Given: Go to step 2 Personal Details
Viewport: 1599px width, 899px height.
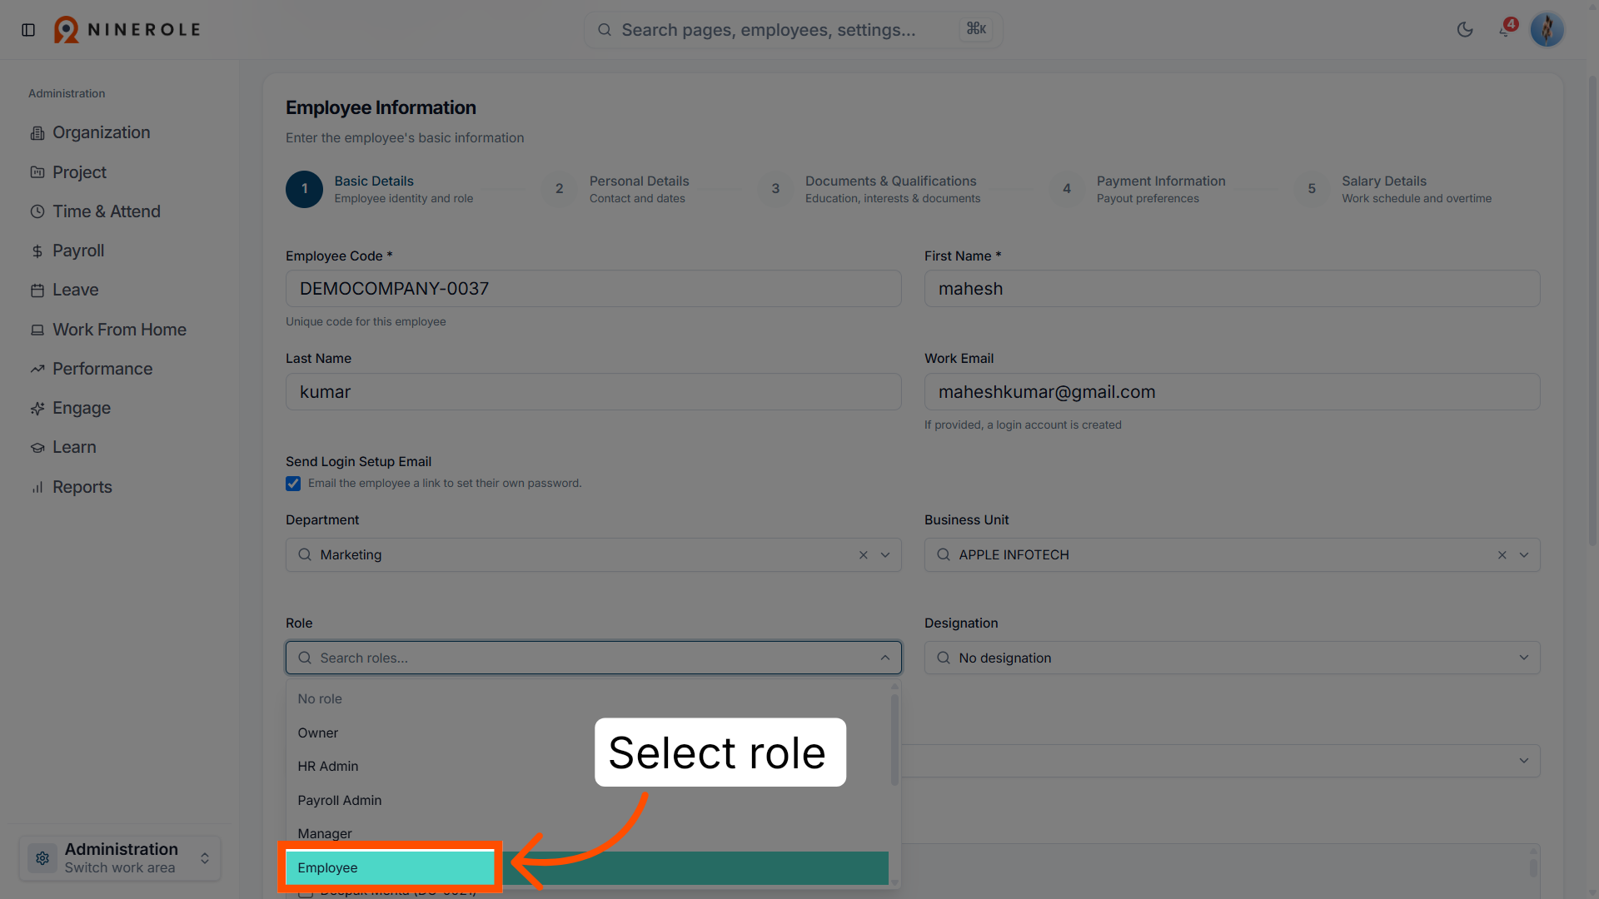Looking at the screenshot, I should click(x=617, y=189).
